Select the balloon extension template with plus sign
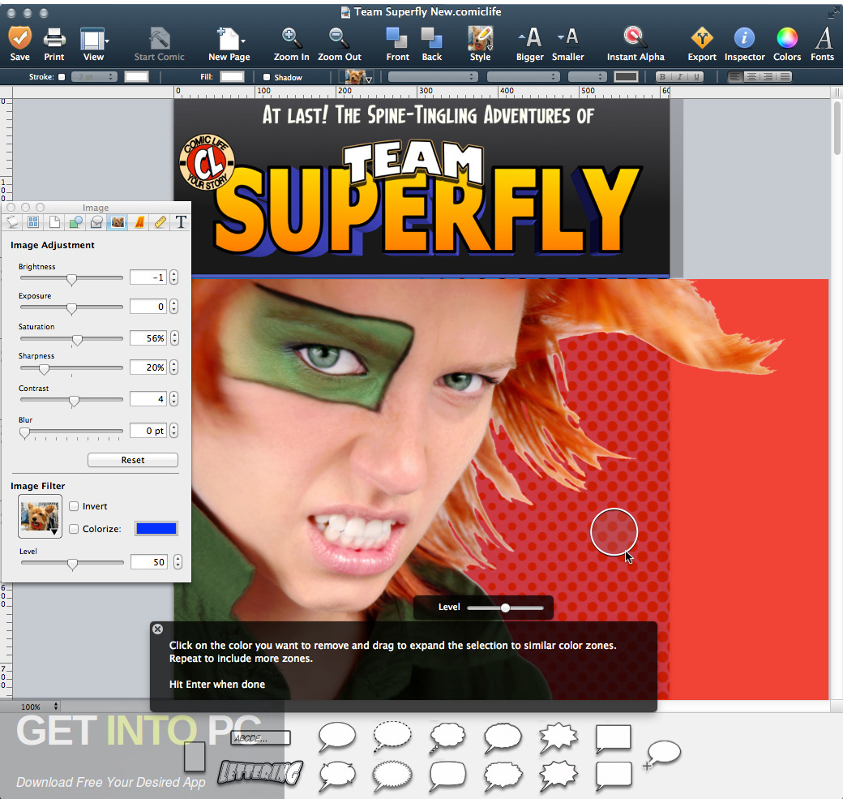The width and height of the screenshot is (843, 799). pos(662,754)
